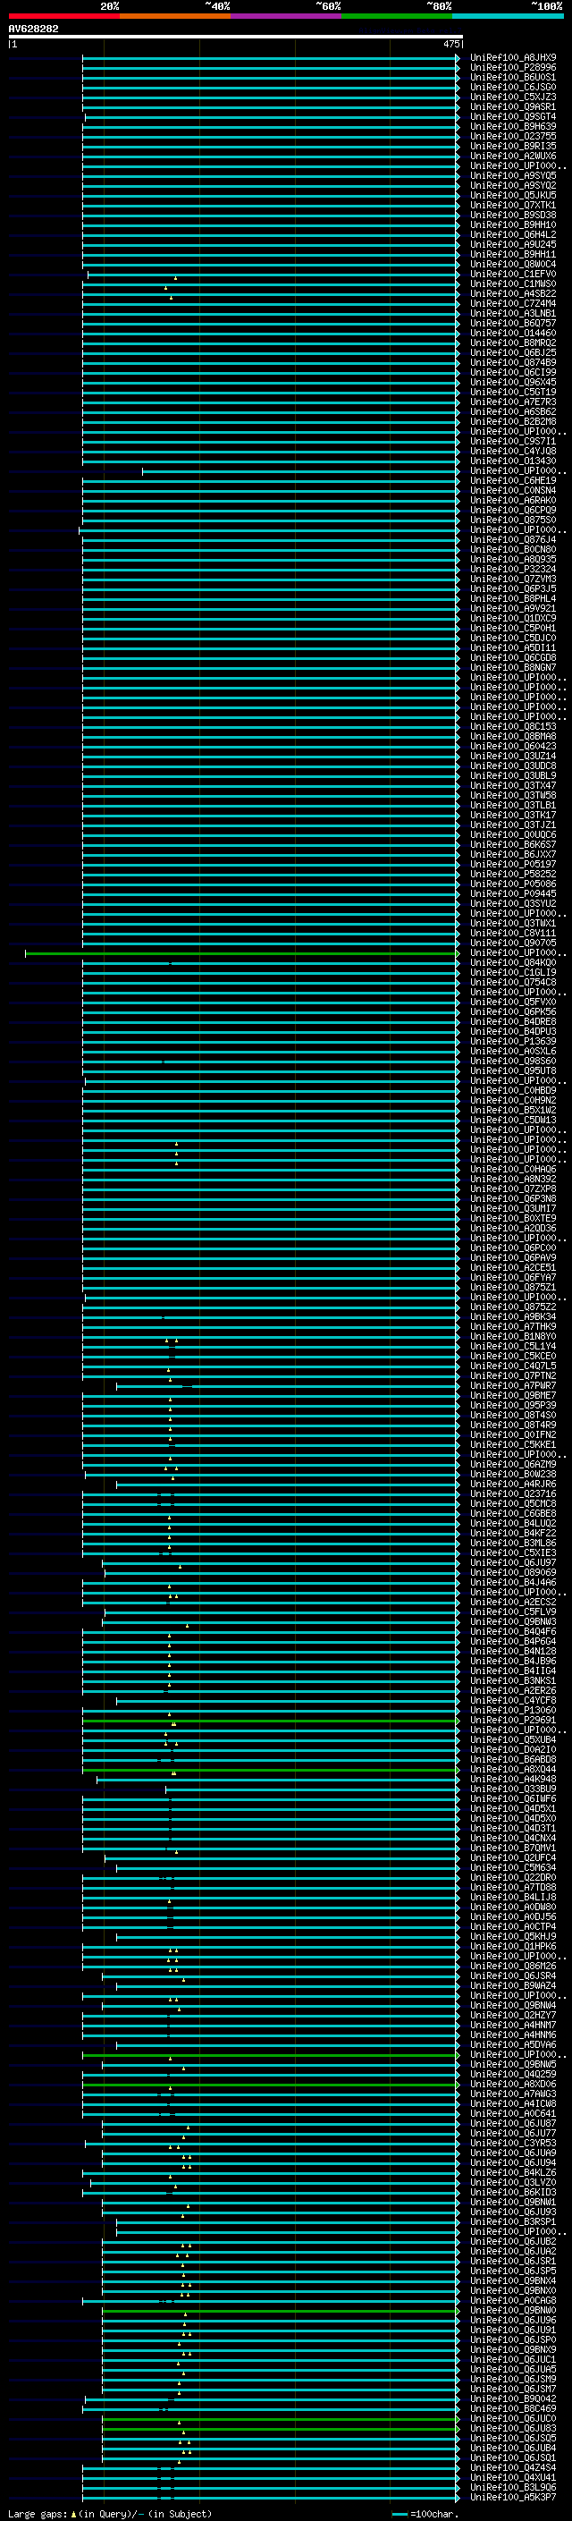Select hit label UniRef100_C0HAQ6

(513, 1169)
